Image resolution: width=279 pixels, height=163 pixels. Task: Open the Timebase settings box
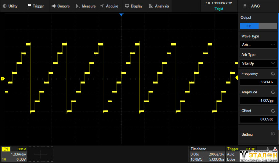[207, 154]
